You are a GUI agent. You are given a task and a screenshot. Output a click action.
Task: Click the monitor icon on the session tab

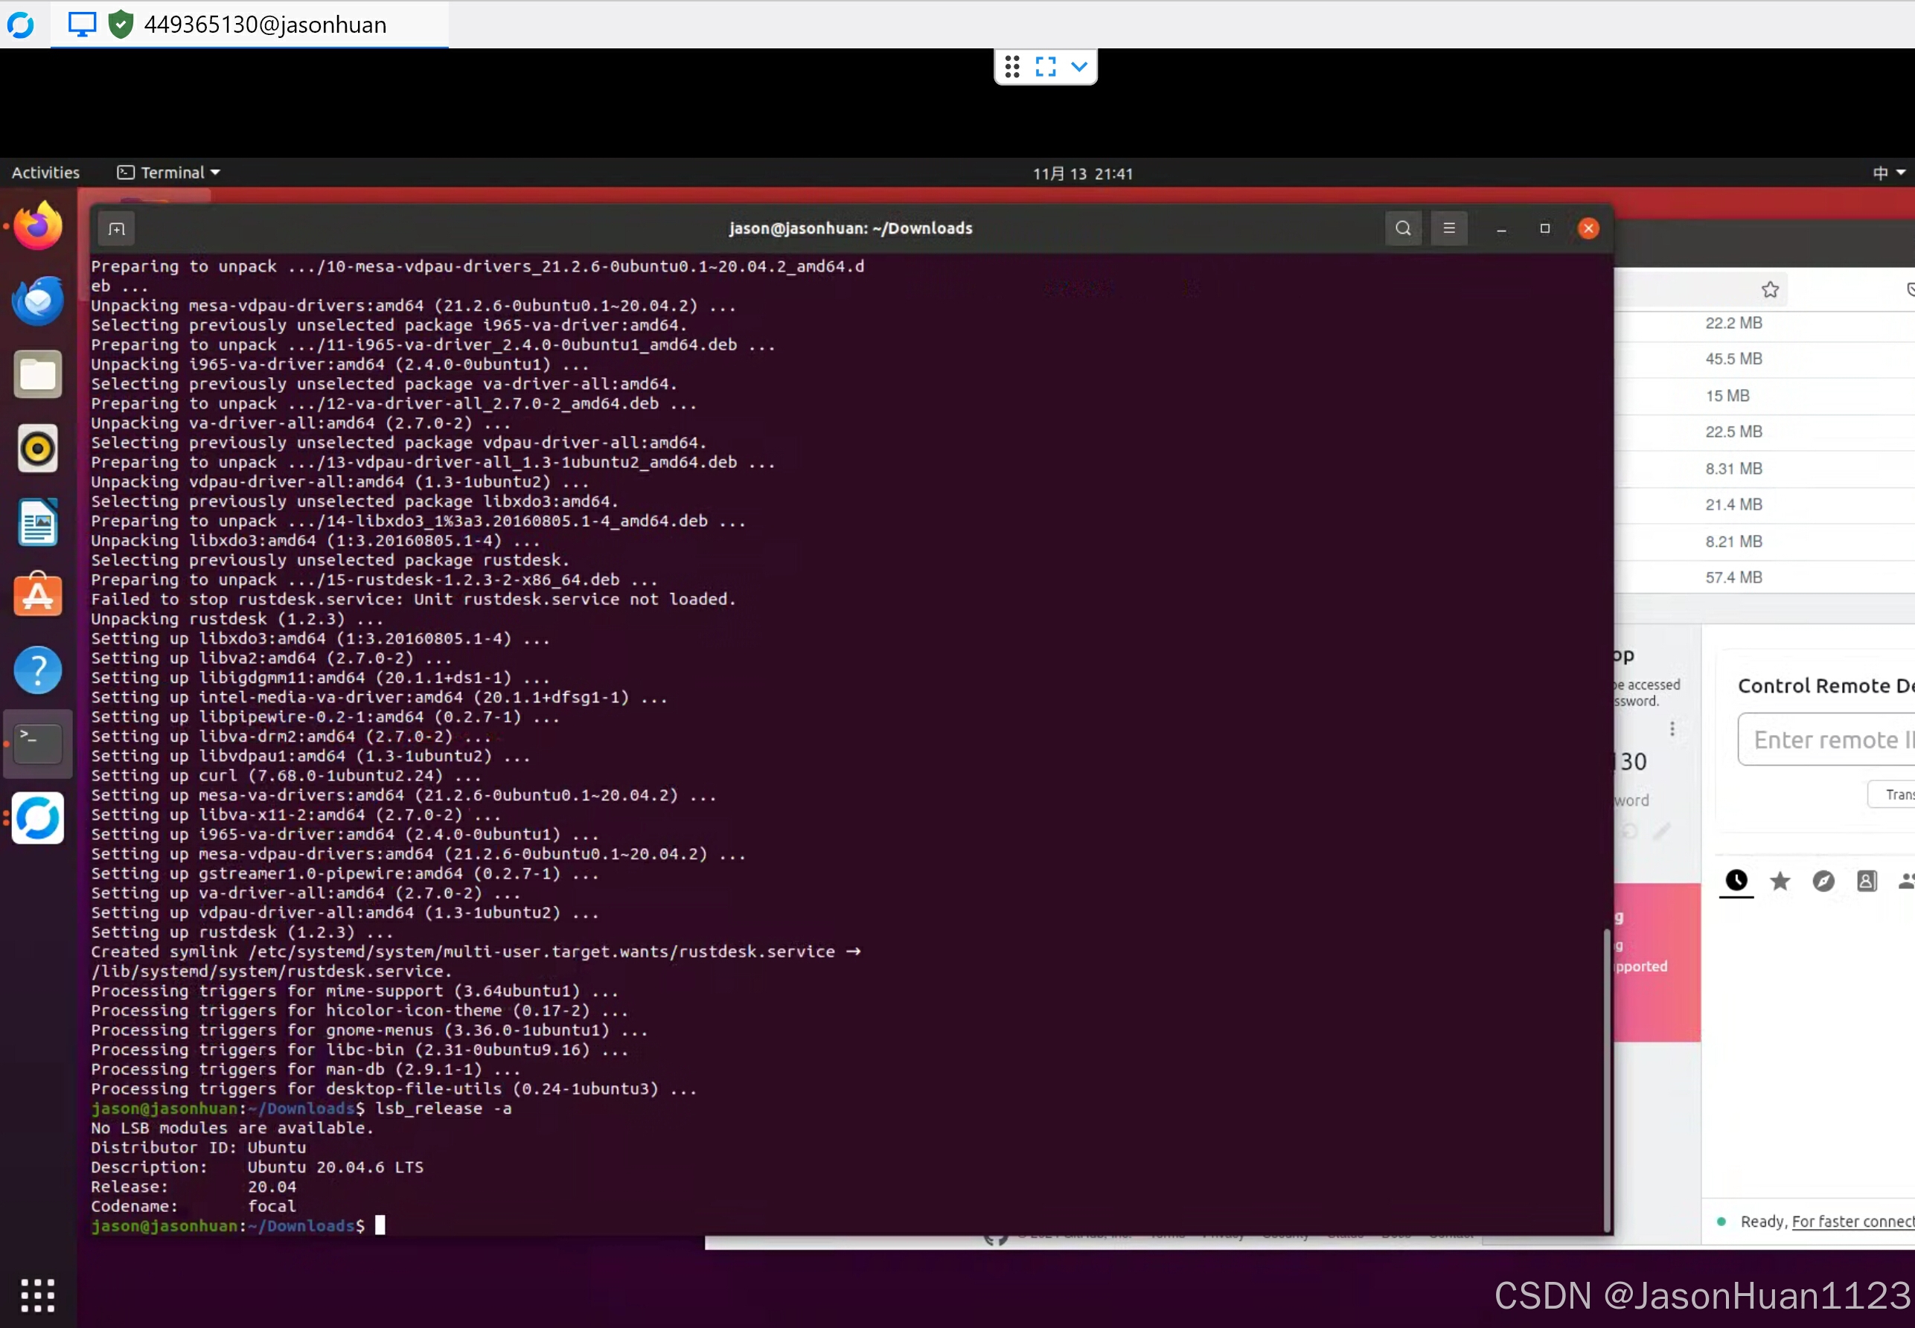[82, 24]
